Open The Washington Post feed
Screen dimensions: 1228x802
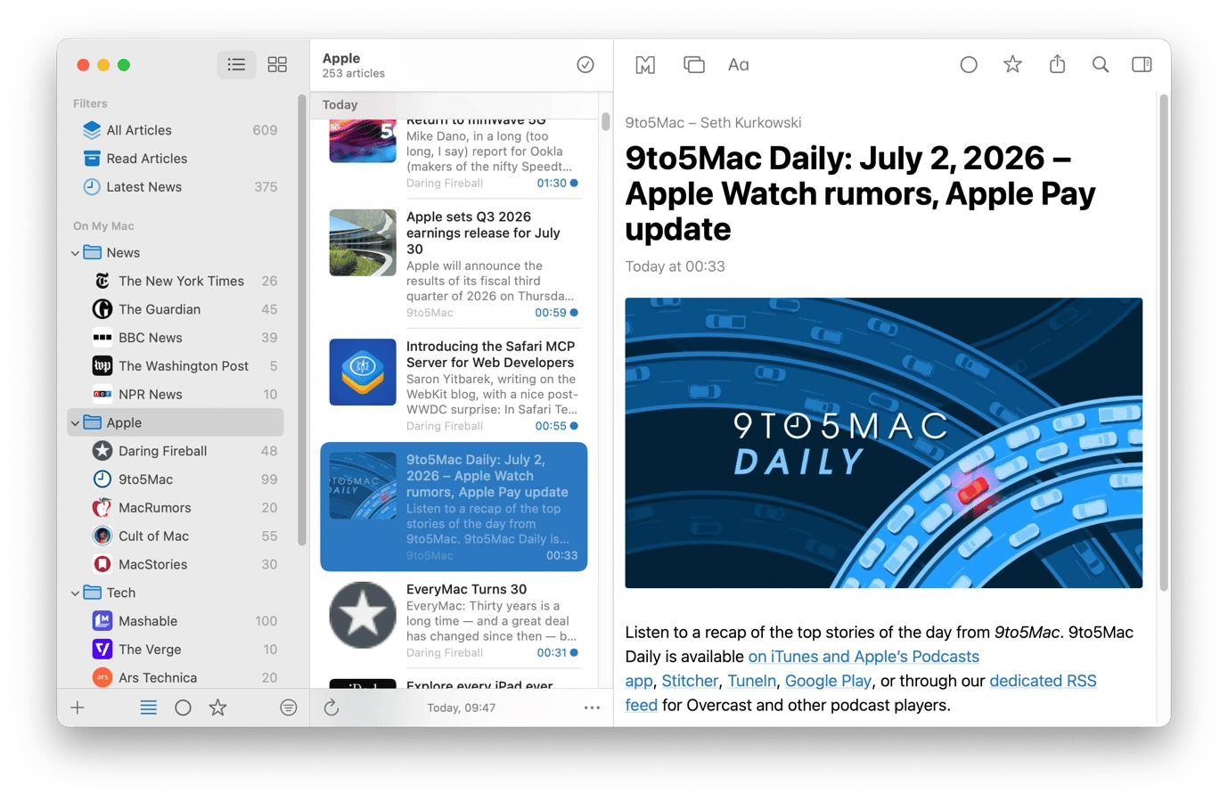click(176, 366)
